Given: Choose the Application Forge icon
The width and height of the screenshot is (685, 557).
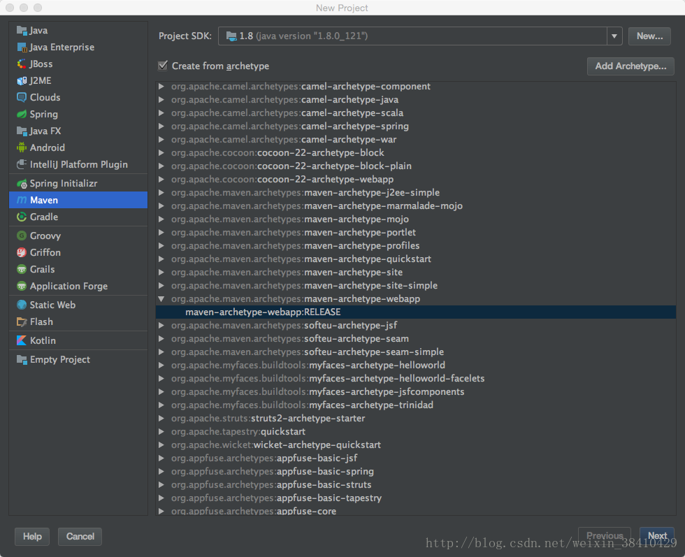Looking at the screenshot, I should (x=22, y=286).
